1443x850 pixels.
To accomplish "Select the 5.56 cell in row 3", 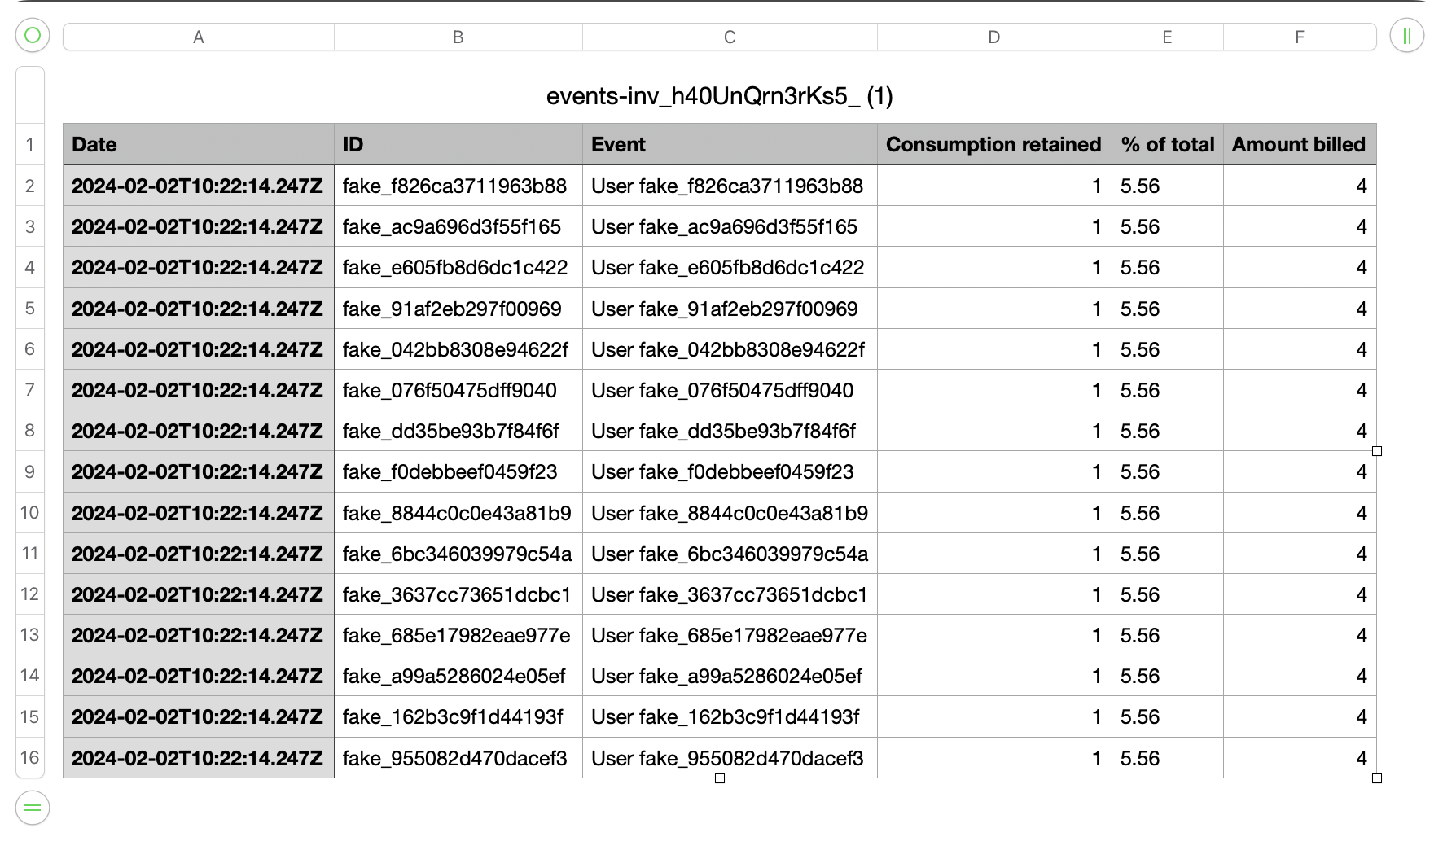I will 1167,226.
